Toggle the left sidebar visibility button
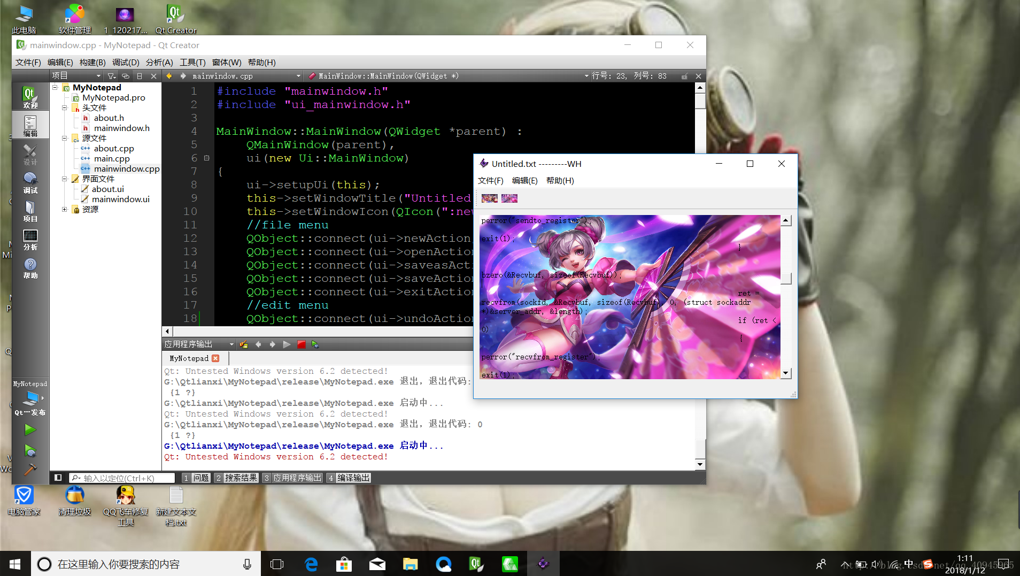 tap(58, 478)
